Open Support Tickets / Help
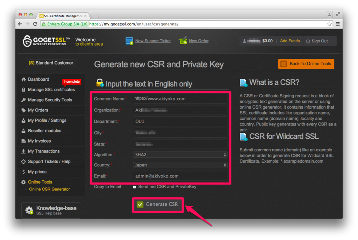This screenshot has height=240, width=358. (49, 162)
